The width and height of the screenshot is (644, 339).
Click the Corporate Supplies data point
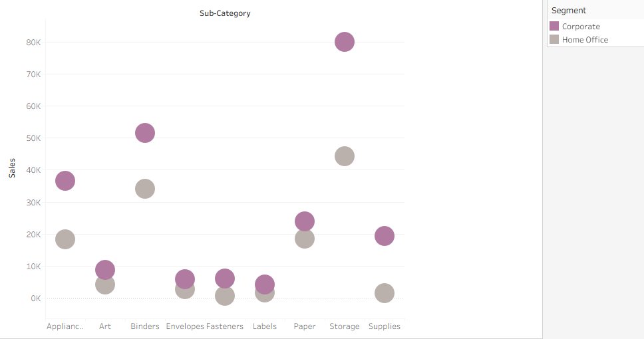click(x=385, y=236)
